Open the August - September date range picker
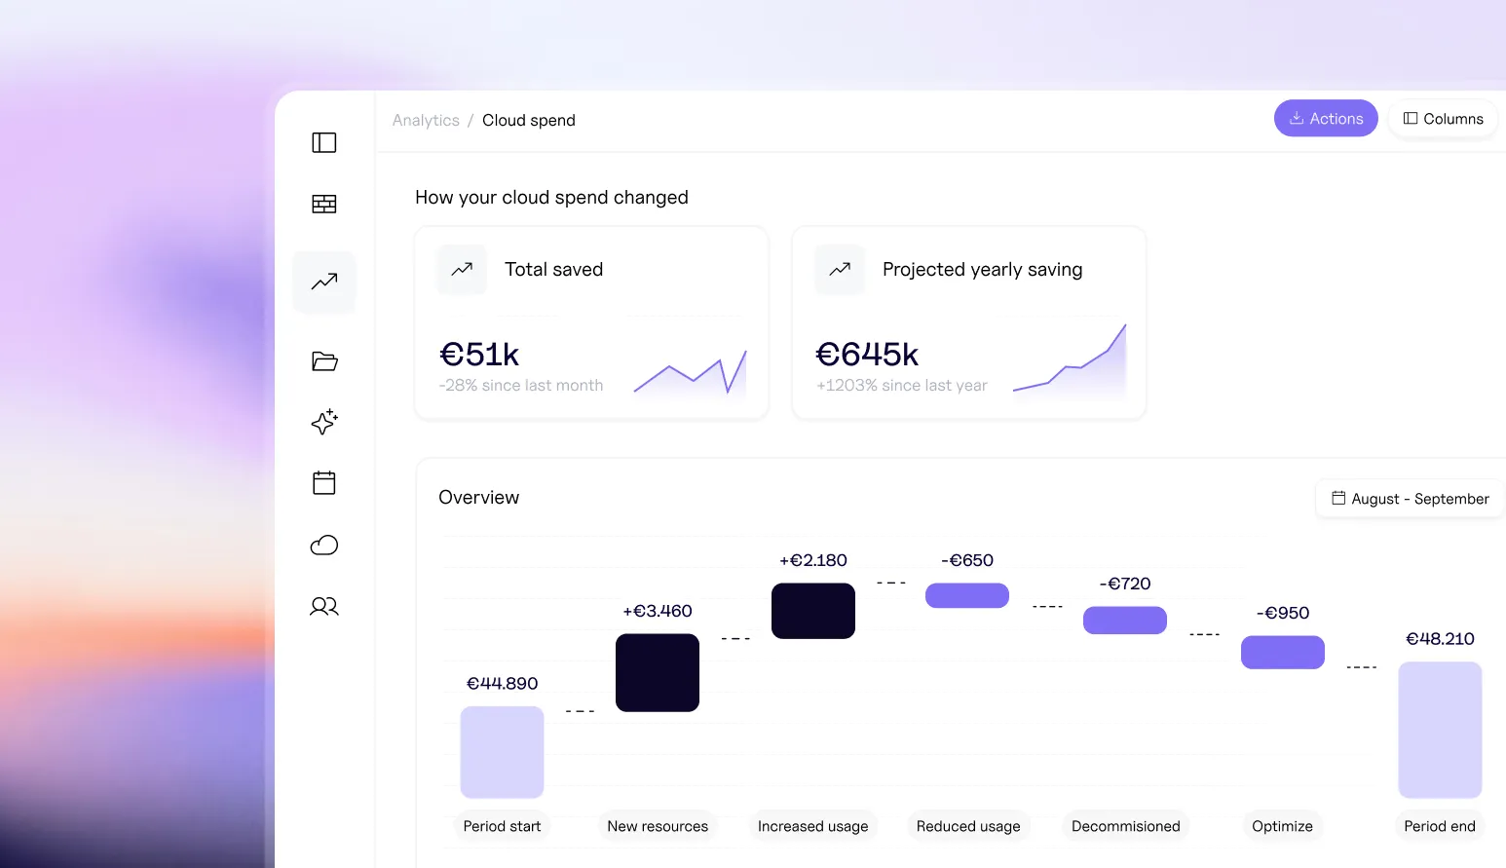1506x868 pixels. 1410,499
